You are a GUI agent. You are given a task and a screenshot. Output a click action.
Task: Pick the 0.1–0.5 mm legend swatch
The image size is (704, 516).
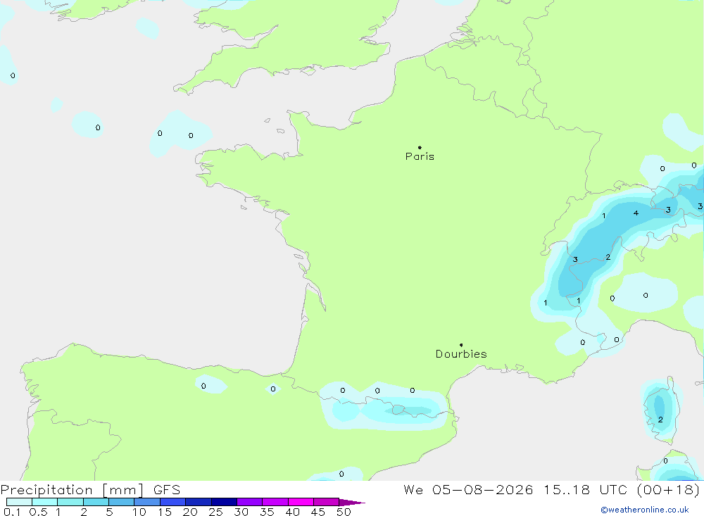19,502
